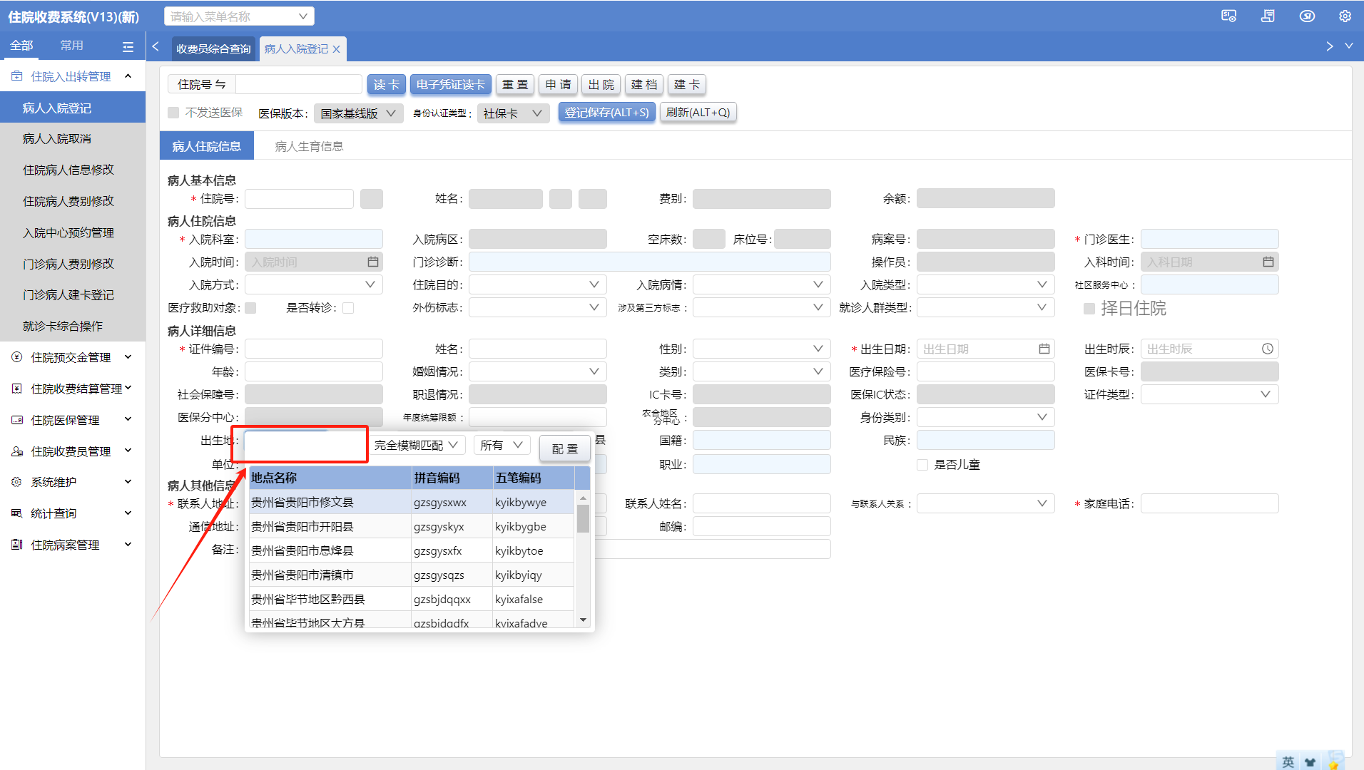Collapse the sidebar menu with hamburger icon
1364x770 pixels.
(128, 46)
